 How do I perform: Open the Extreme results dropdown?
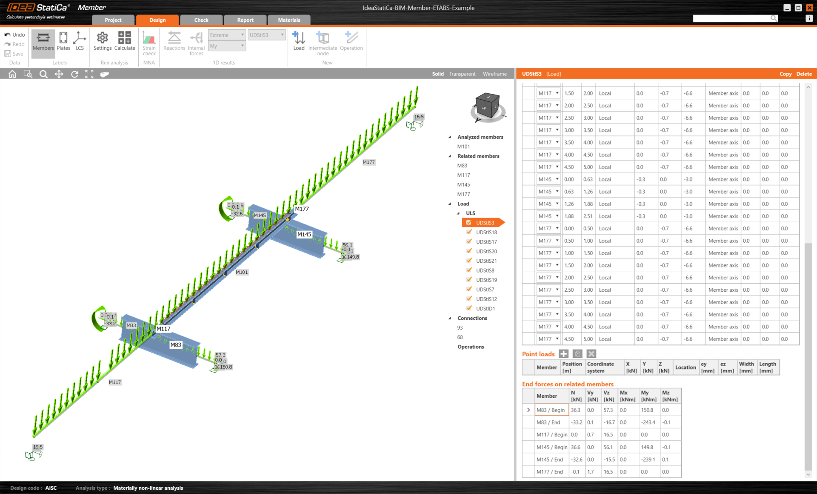click(x=227, y=35)
